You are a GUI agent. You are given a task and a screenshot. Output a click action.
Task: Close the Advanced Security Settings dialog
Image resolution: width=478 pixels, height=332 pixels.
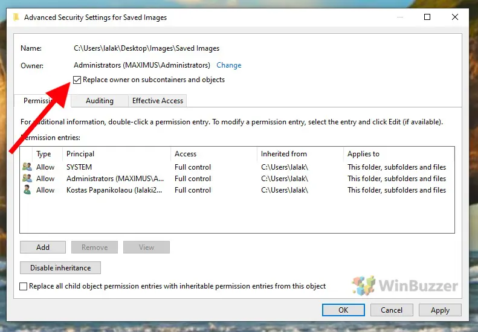[x=455, y=17]
